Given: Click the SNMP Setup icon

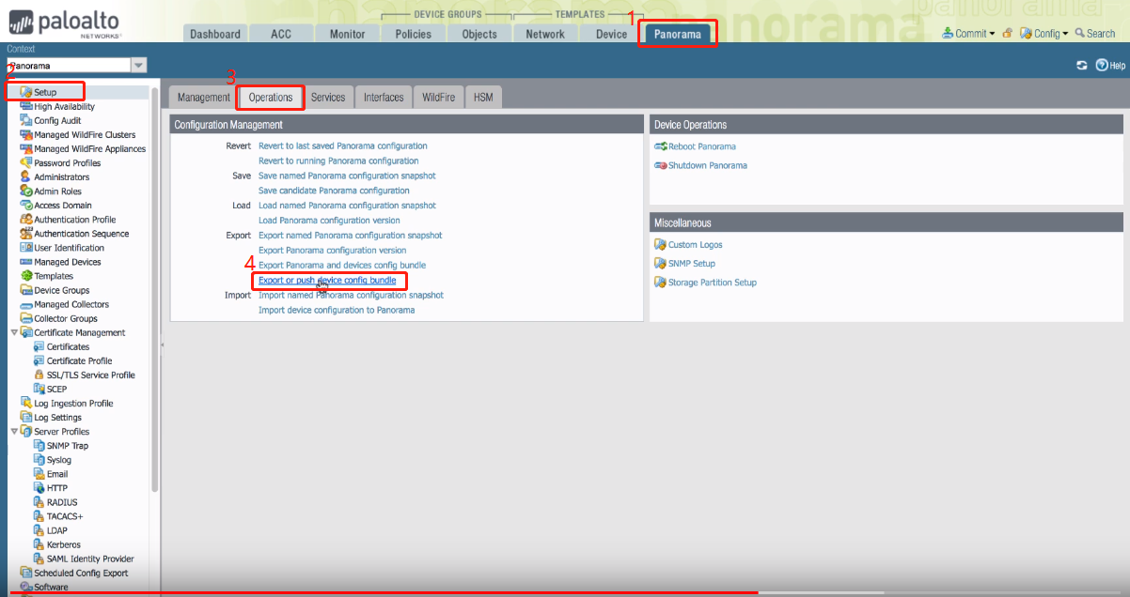Looking at the screenshot, I should [660, 264].
